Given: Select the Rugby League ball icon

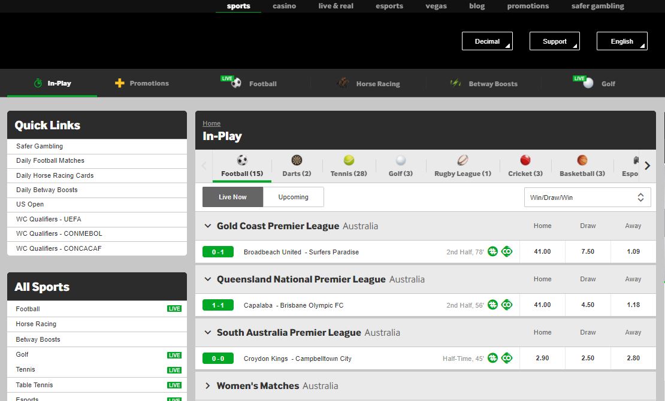Looking at the screenshot, I should click(463, 160).
